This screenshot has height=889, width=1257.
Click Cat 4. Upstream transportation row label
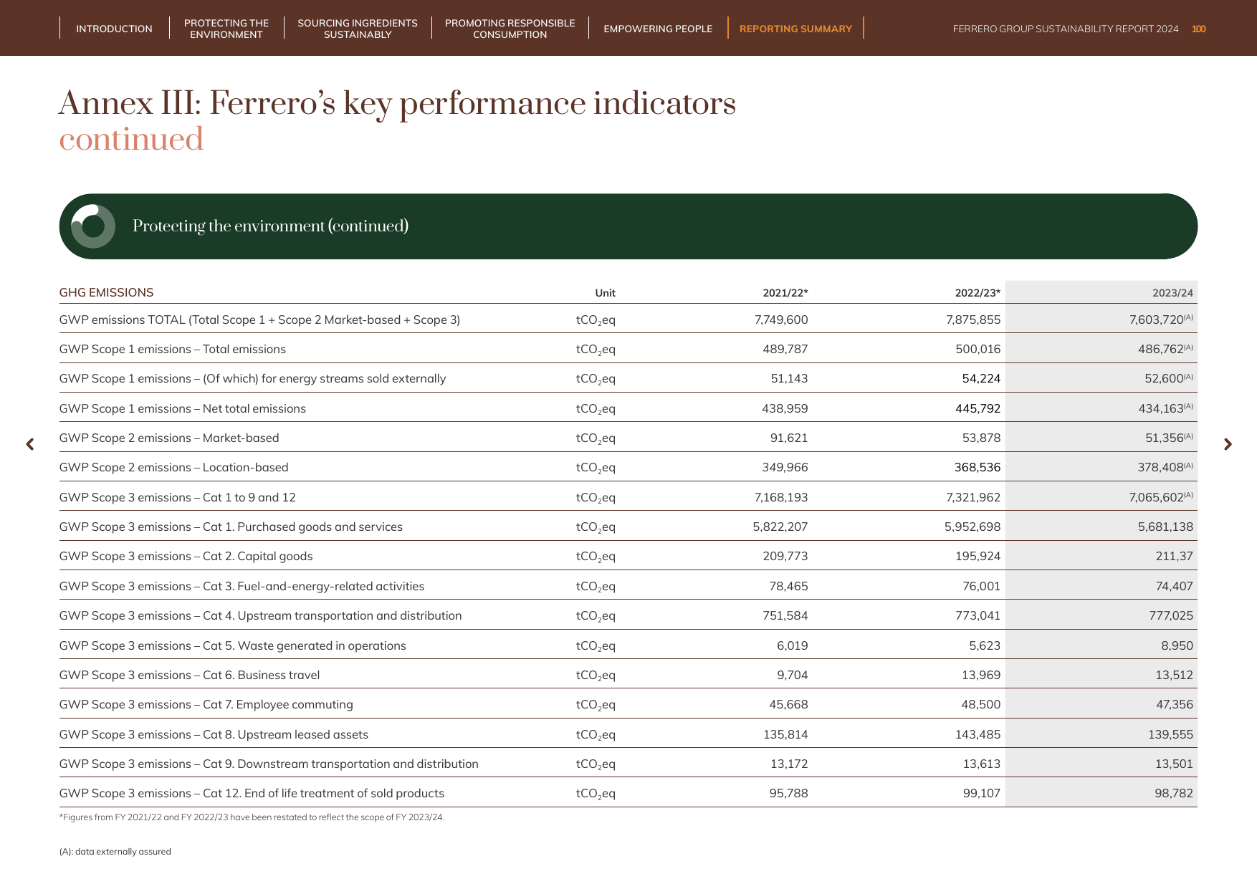pos(260,615)
